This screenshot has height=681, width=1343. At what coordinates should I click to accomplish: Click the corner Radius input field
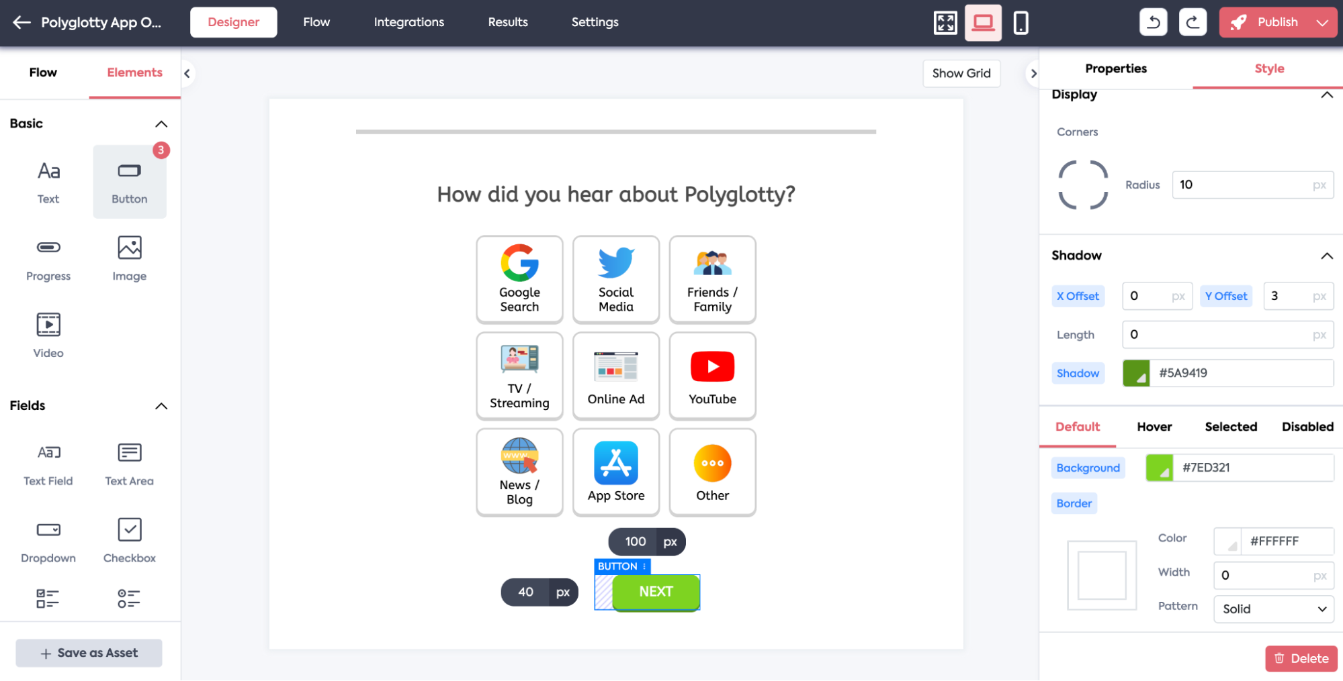pyautogui.click(x=1252, y=185)
